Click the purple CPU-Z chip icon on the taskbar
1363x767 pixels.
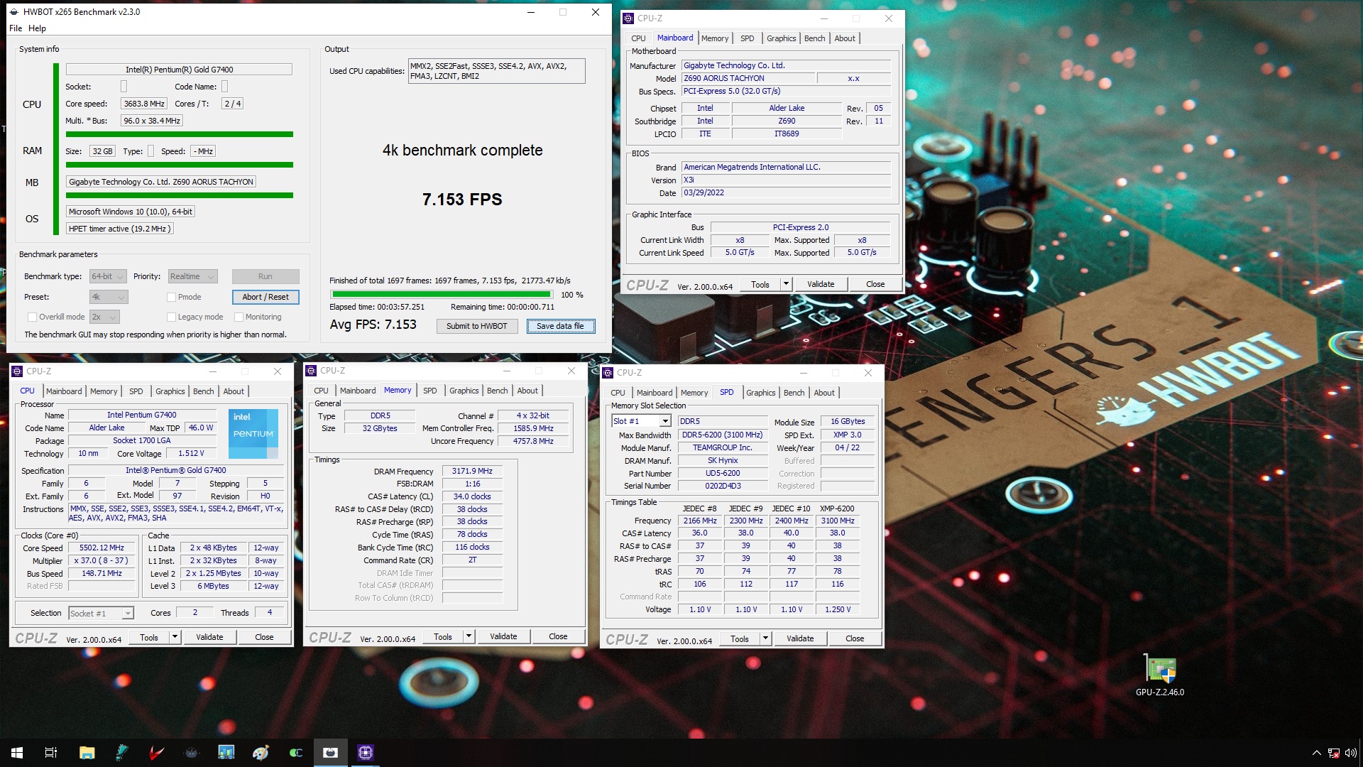[366, 753]
